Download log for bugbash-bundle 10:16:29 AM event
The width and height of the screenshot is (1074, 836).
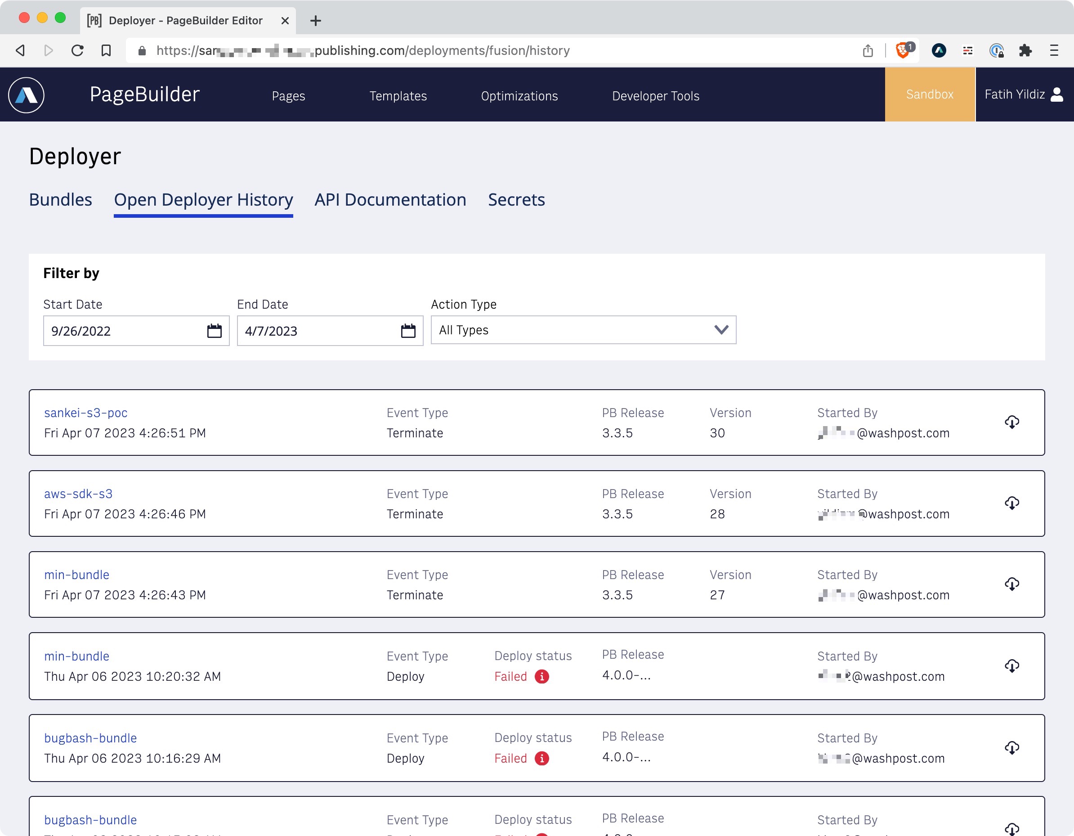pyautogui.click(x=1011, y=748)
